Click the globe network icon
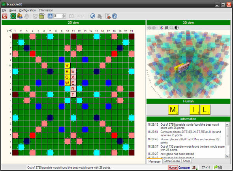Viewport: 233px width, 171px height. point(92,16)
